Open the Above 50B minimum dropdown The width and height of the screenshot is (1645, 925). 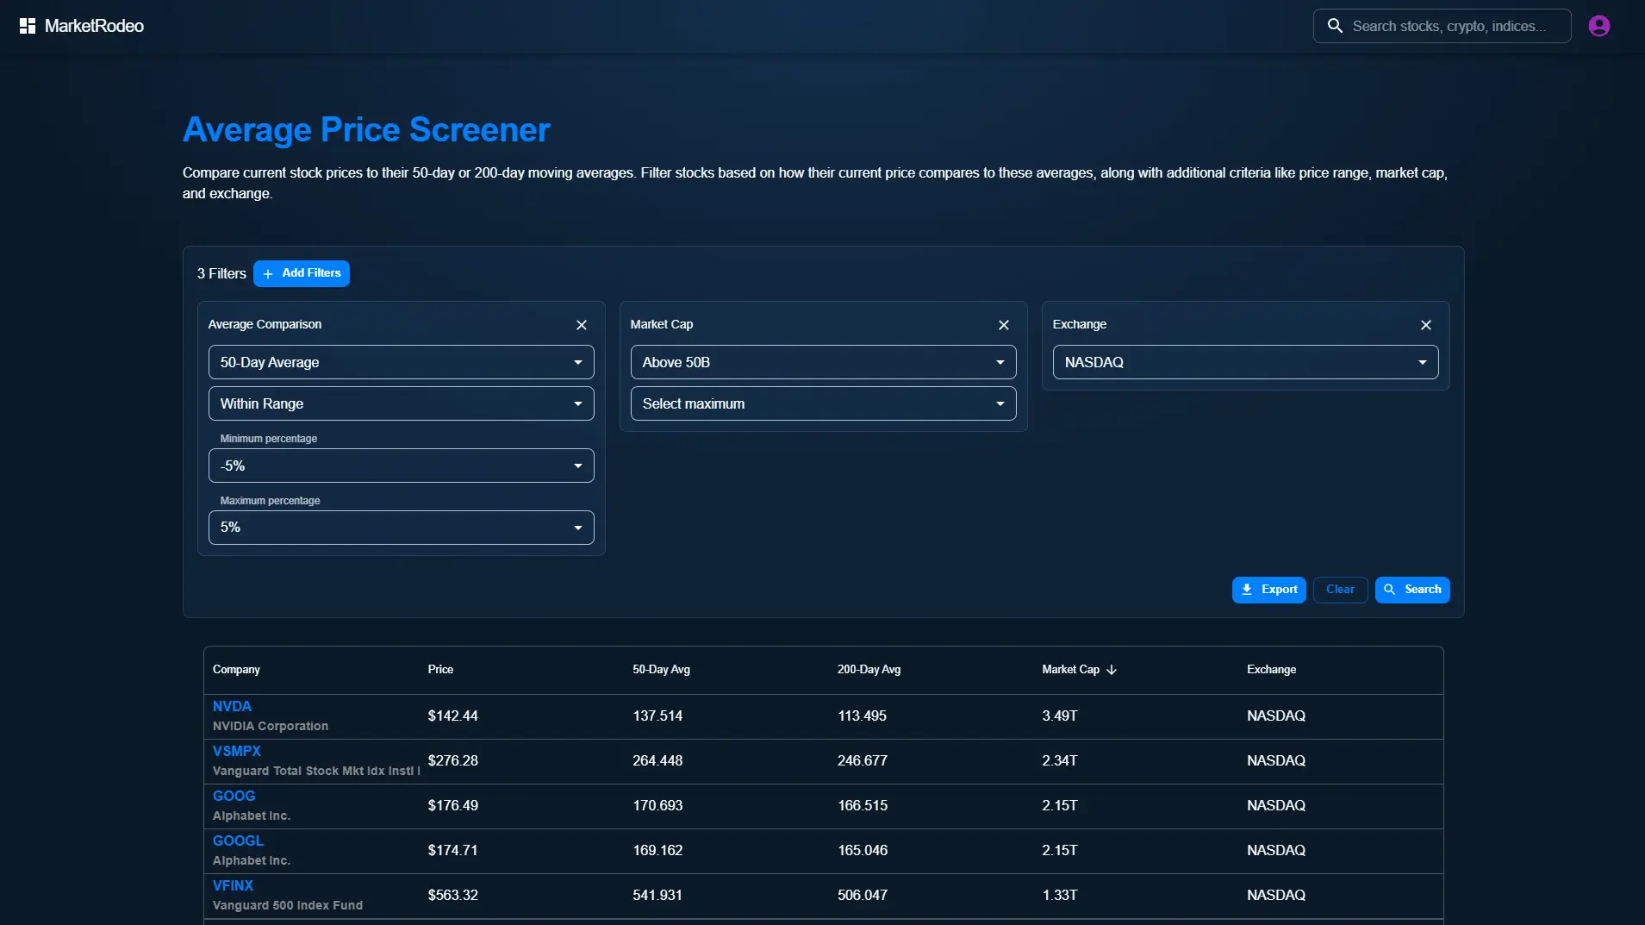[x=824, y=362]
